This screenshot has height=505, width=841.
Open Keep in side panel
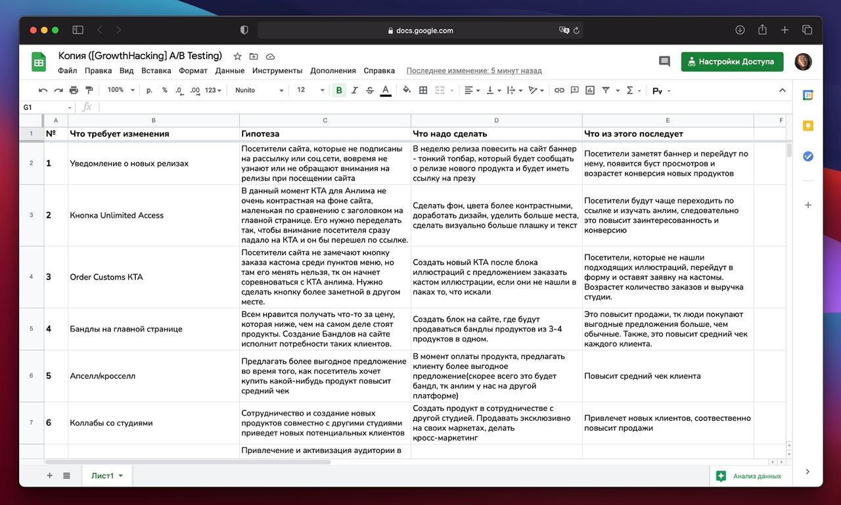[808, 126]
